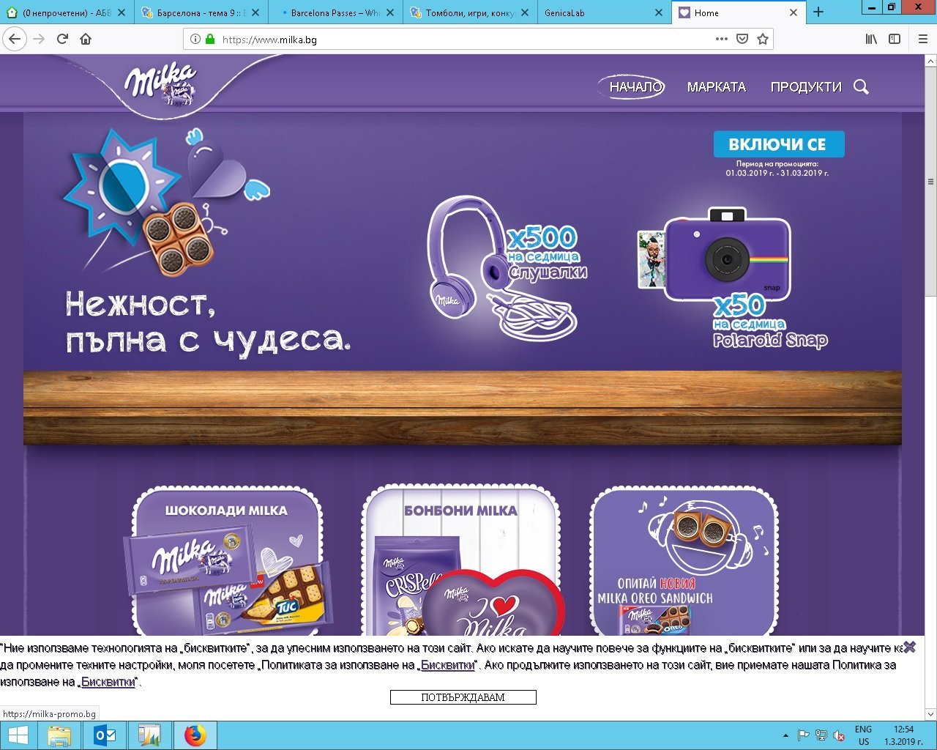Dismiss the cookie notice with the X
Screen dimensions: 937x750
point(909,647)
